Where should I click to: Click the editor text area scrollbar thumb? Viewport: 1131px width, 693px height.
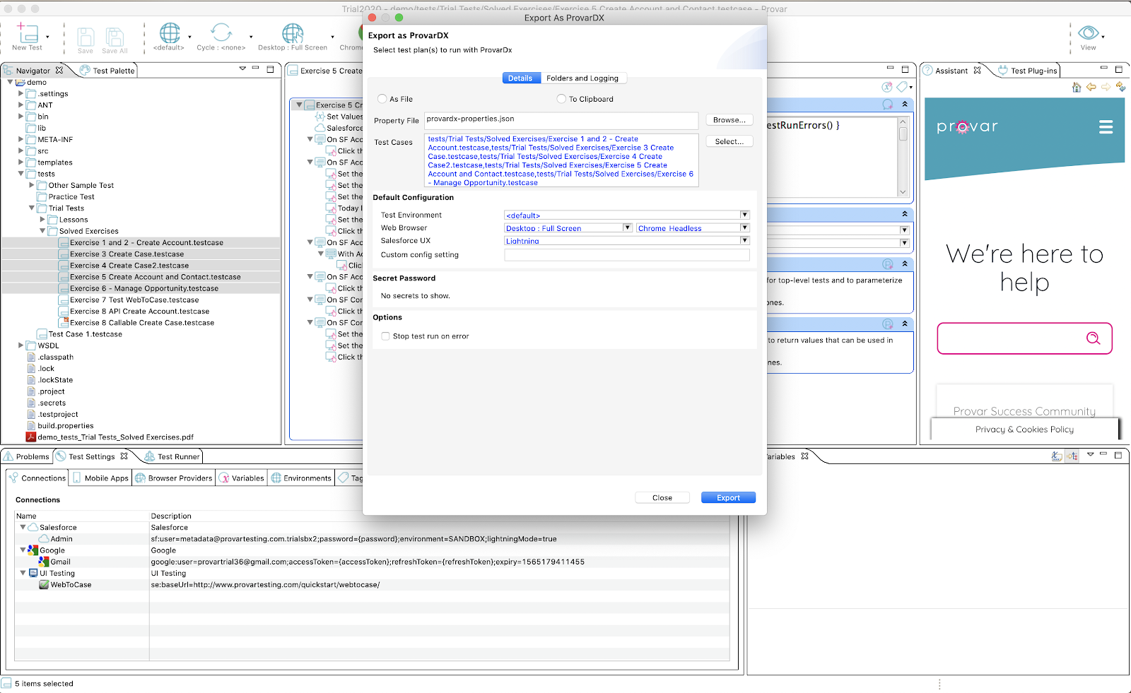pyautogui.click(x=903, y=134)
